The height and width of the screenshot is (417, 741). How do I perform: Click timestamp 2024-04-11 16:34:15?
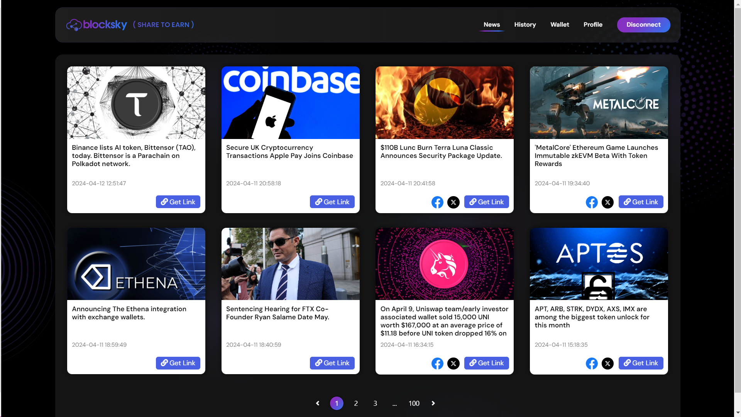click(407, 345)
